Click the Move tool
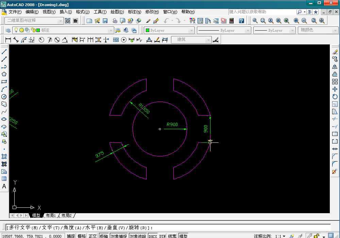The height and width of the screenshot is (238, 340). [x=335, y=89]
